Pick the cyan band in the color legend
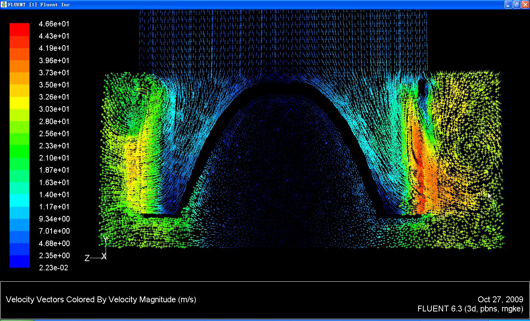This screenshot has width=530, height=321. point(20,201)
